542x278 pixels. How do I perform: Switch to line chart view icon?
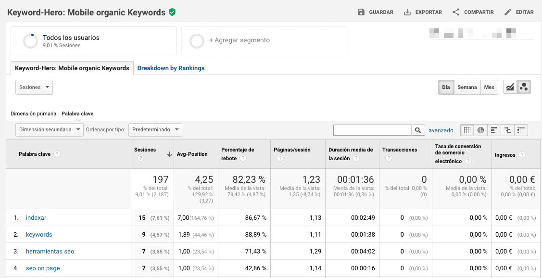pyautogui.click(x=510, y=87)
